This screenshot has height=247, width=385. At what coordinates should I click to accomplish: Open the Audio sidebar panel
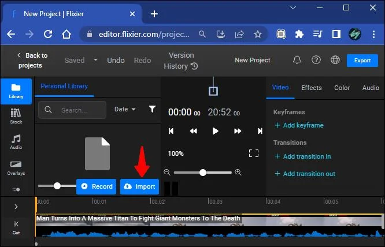[16, 142]
